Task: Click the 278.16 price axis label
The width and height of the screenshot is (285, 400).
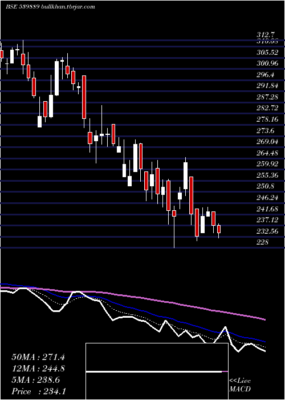Action: pos(267,119)
